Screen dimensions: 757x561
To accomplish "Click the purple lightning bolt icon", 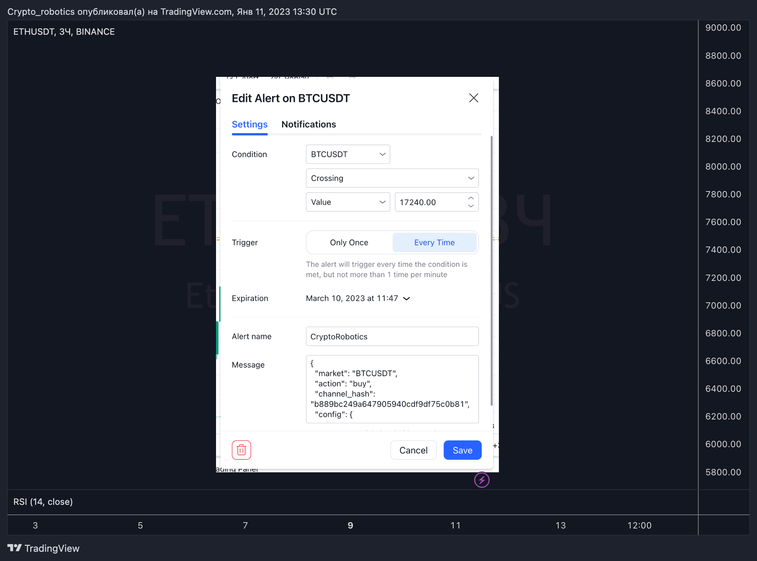I will tap(482, 480).
